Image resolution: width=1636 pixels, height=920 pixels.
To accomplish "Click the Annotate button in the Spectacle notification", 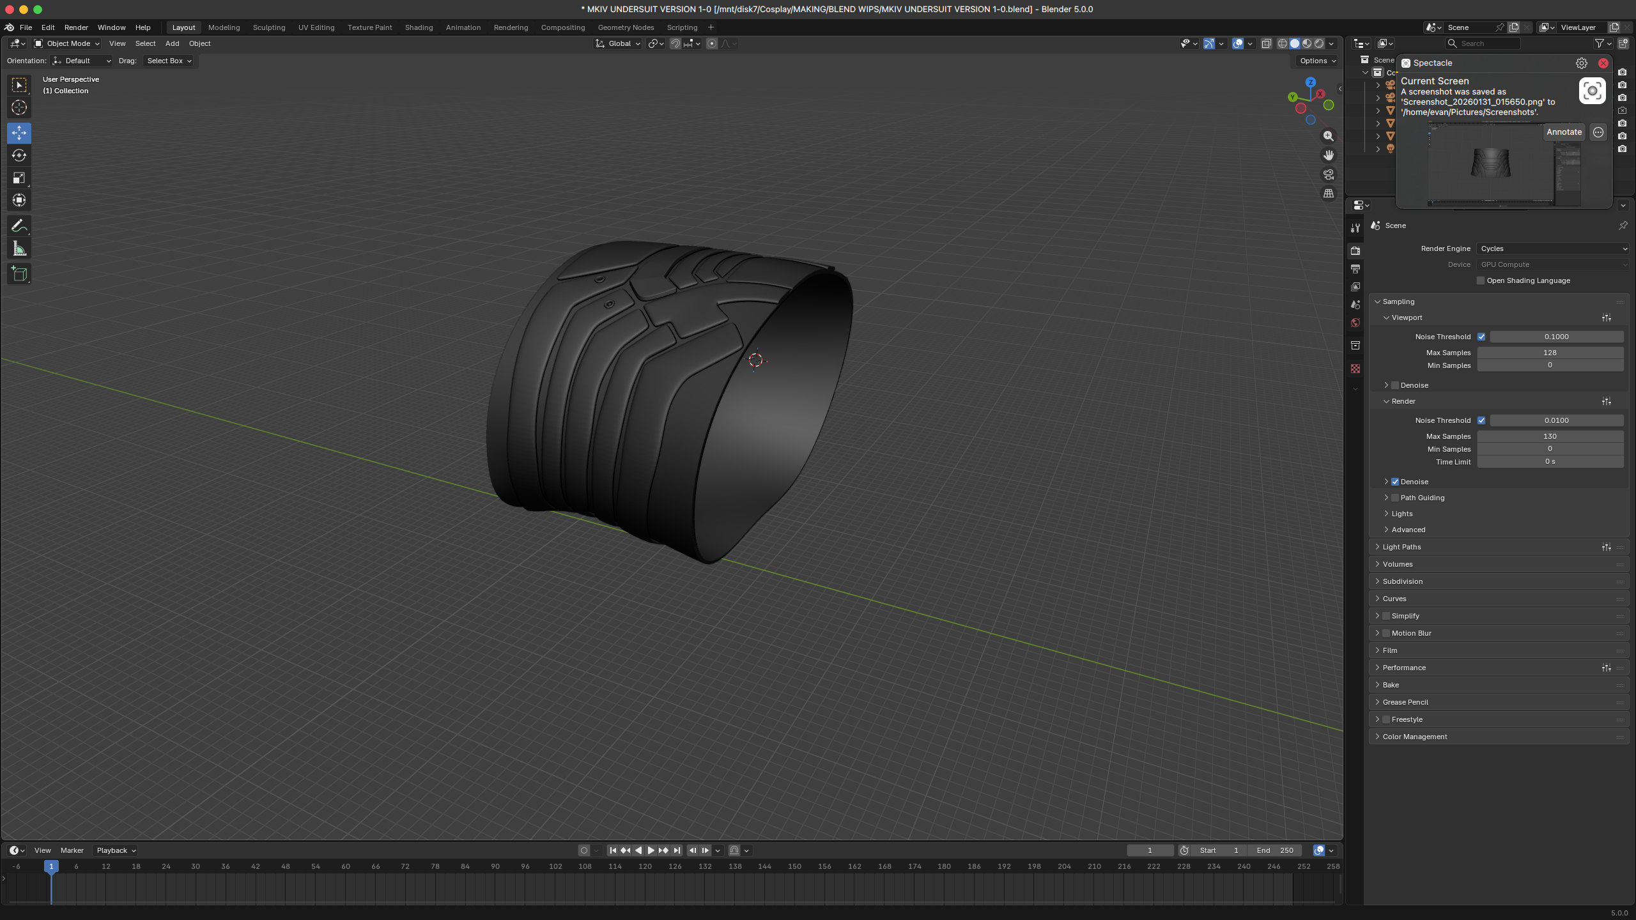I will [1564, 132].
